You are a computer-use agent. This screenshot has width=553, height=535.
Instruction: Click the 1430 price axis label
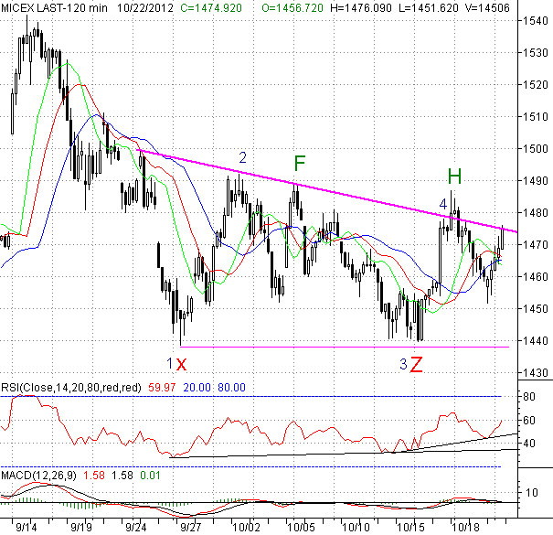(x=535, y=372)
